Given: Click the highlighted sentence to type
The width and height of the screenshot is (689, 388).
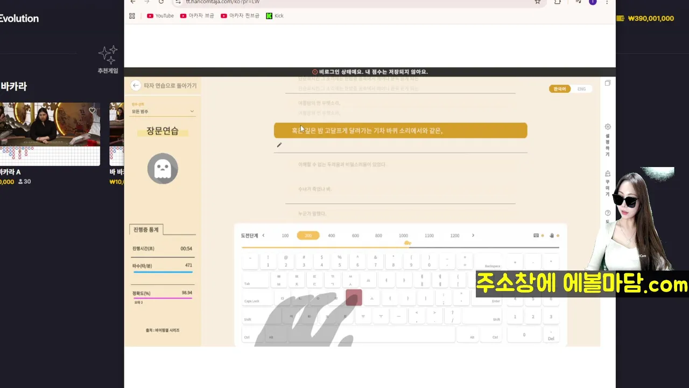Looking at the screenshot, I should point(400,130).
